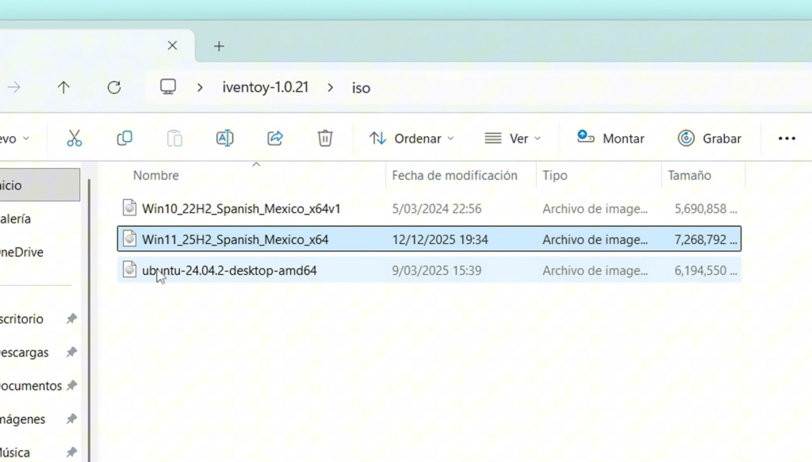Go up one folder level arrow
This screenshot has height=462, width=812.
pyautogui.click(x=63, y=88)
